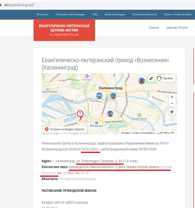Image resolution: width=195 pixels, height=208 pixels.
Task: Go to the ЧаВо page
Action: (95, 14)
